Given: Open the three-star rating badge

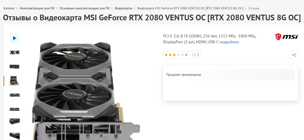Looking at the screenshot, I should click(x=176, y=55).
